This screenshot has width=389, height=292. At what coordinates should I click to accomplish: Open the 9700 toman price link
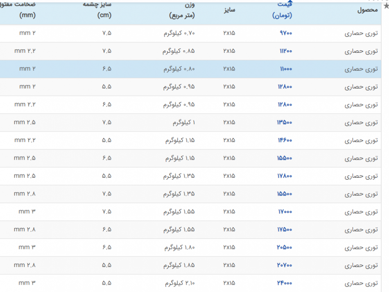tap(285, 34)
